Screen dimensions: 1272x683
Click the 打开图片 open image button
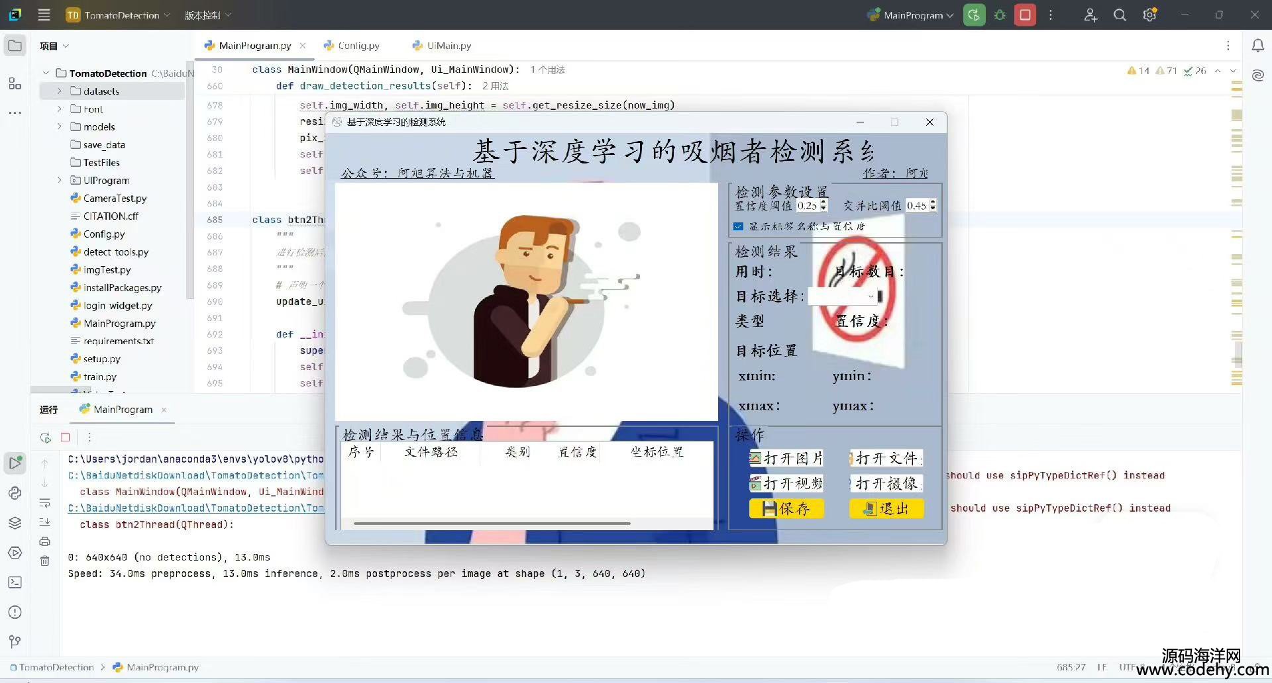pyautogui.click(x=786, y=458)
